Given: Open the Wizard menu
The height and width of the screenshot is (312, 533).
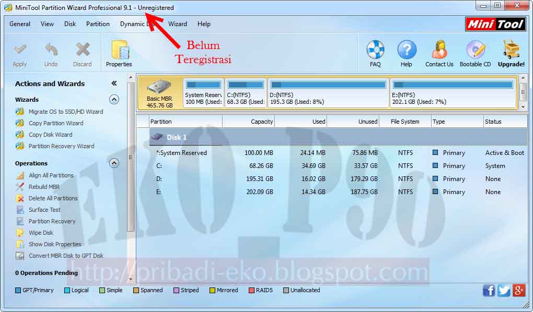Looking at the screenshot, I should click(178, 24).
